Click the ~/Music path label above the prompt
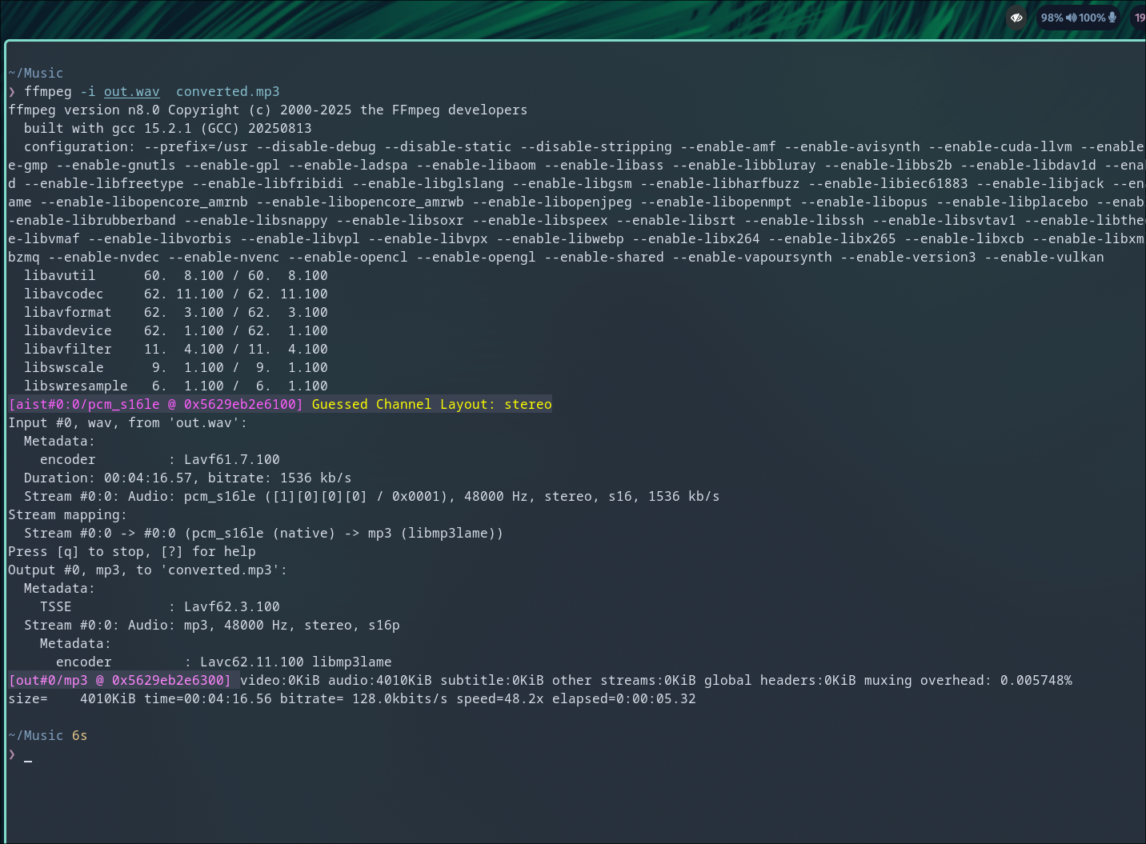This screenshot has height=844, width=1146. [35, 735]
